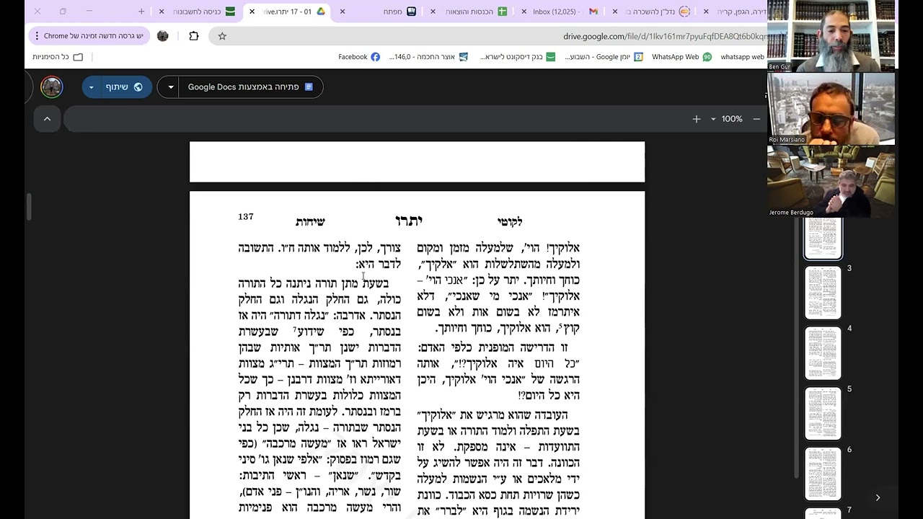Viewport: 923px width, 519px height.
Task: Bookmark this page with the star icon
Action: coord(222,36)
